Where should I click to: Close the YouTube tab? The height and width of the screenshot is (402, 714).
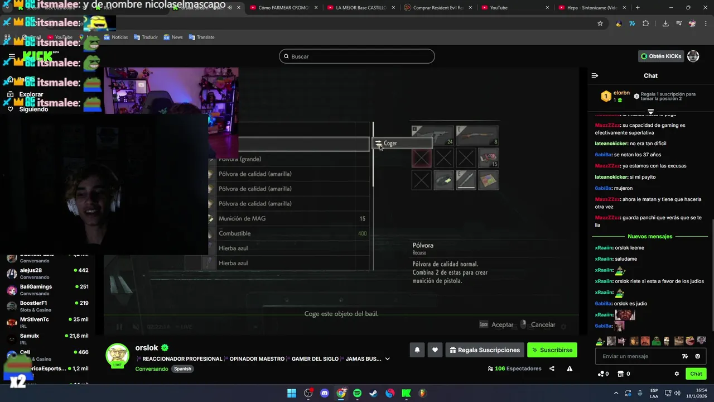tap(547, 8)
